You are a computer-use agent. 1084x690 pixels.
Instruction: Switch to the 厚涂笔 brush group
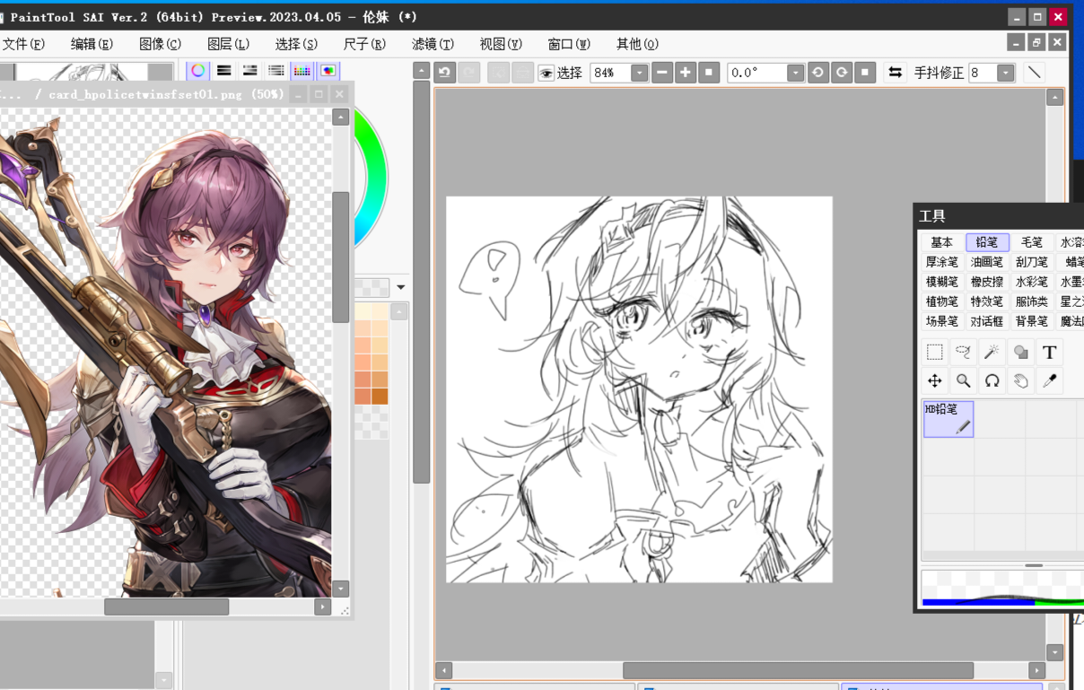[x=942, y=262]
